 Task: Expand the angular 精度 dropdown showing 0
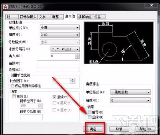(130, 100)
